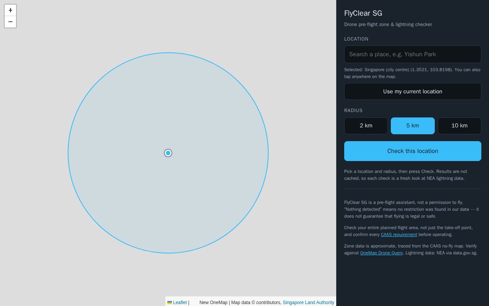Check this location
This screenshot has width=489, height=306.
pyautogui.click(x=413, y=151)
